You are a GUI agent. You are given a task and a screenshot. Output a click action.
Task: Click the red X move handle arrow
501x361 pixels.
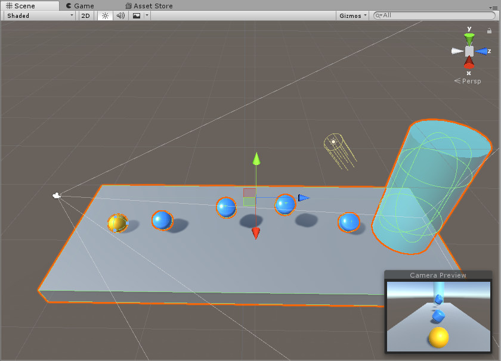pos(256,233)
